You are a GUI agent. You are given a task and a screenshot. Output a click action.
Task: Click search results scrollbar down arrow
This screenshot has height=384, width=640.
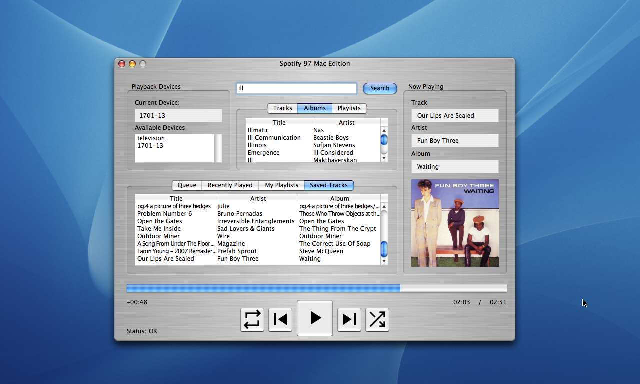coord(384,158)
